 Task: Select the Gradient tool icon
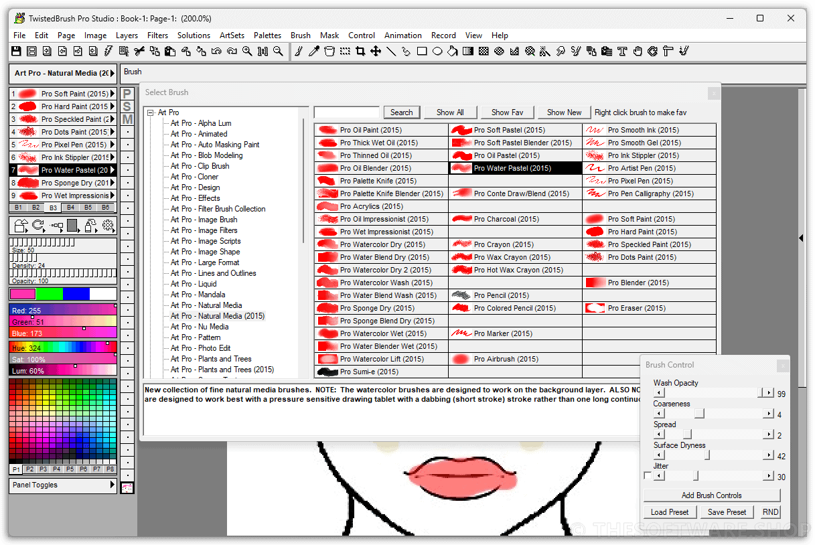[468, 51]
